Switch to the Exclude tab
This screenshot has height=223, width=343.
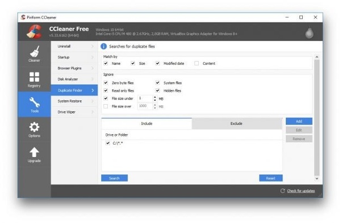coord(237,123)
